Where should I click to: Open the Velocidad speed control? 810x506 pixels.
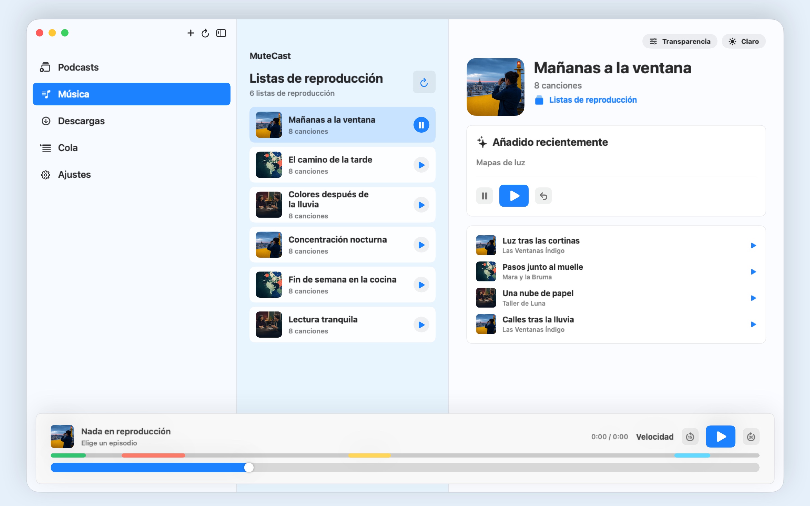655,437
